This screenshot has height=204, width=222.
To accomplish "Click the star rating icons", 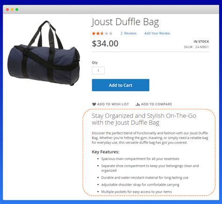I will click(x=102, y=33).
